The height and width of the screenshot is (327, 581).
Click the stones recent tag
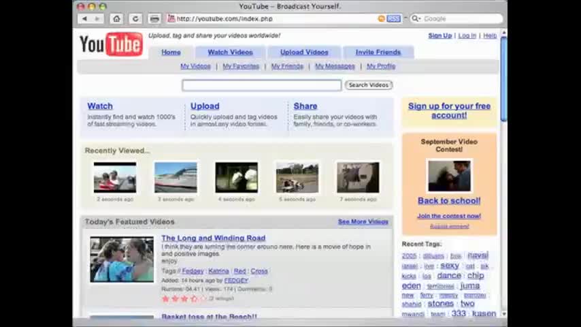coord(441,304)
